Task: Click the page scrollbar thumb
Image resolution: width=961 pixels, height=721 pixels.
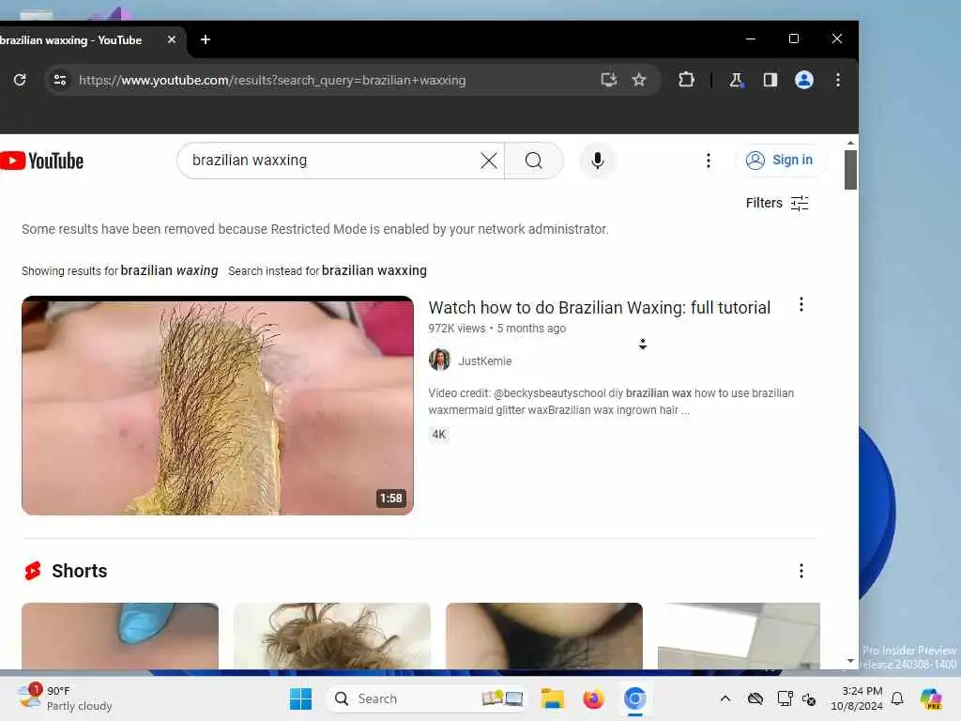Action: click(x=850, y=169)
